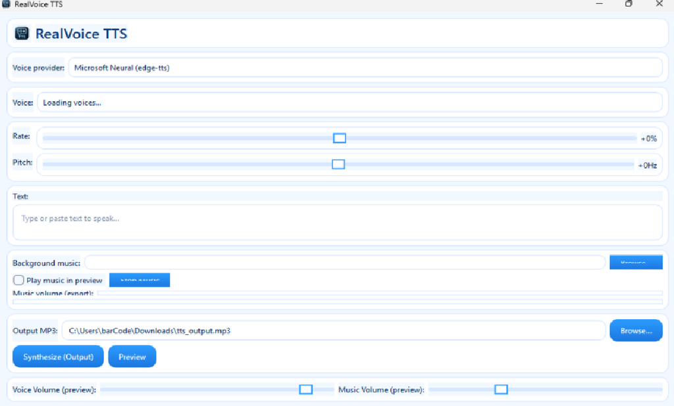The image size is (674, 406).
Task: Click the Voice provider label
Action: coord(38,68)
